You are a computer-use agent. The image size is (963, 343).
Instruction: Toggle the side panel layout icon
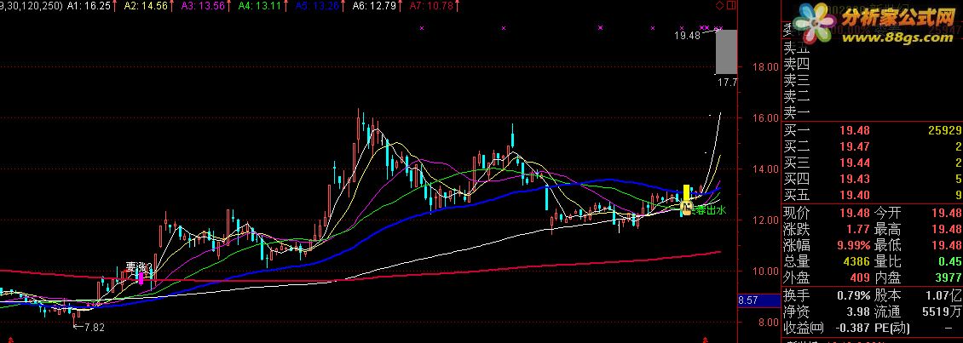coord(730,5)
